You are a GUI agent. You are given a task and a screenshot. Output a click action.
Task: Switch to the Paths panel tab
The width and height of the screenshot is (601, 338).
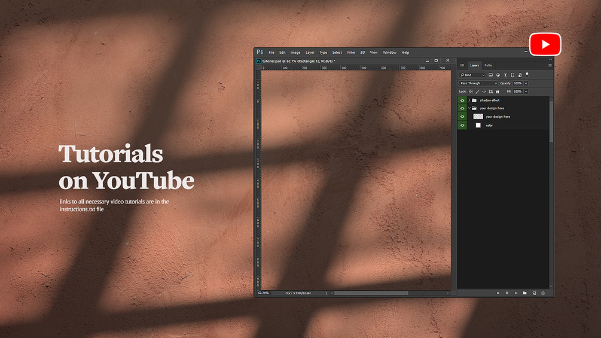click(489, 66)
